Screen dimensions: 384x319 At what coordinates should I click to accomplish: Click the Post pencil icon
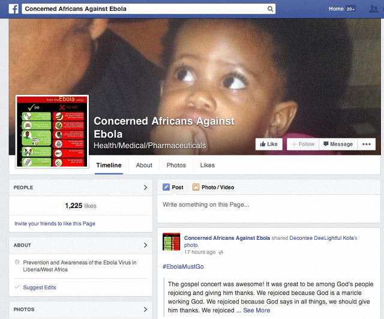(x=166, y=187)
